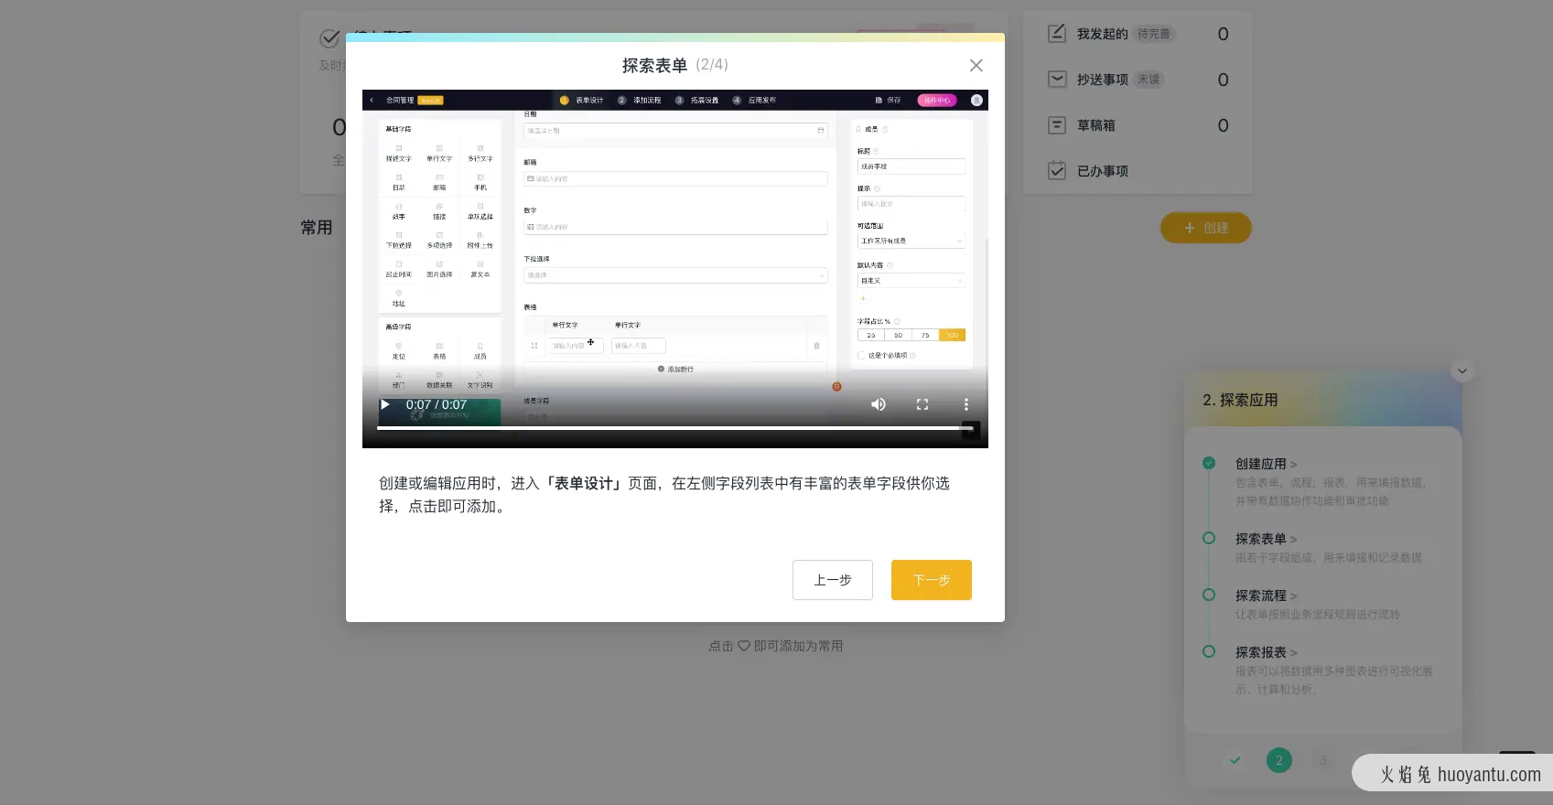Select the completed first guide page checkmark
The image size is (1553, 805).
pyautogui.click(x=1235, y=760)
